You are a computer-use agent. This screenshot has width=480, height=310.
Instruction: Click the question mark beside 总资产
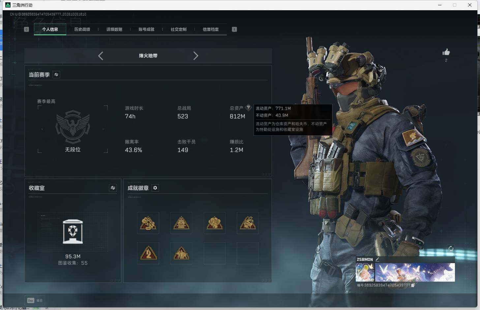point(248,108)
